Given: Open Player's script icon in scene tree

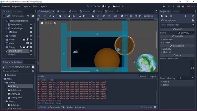Looking at the screenshot, I should click(27, 39).
